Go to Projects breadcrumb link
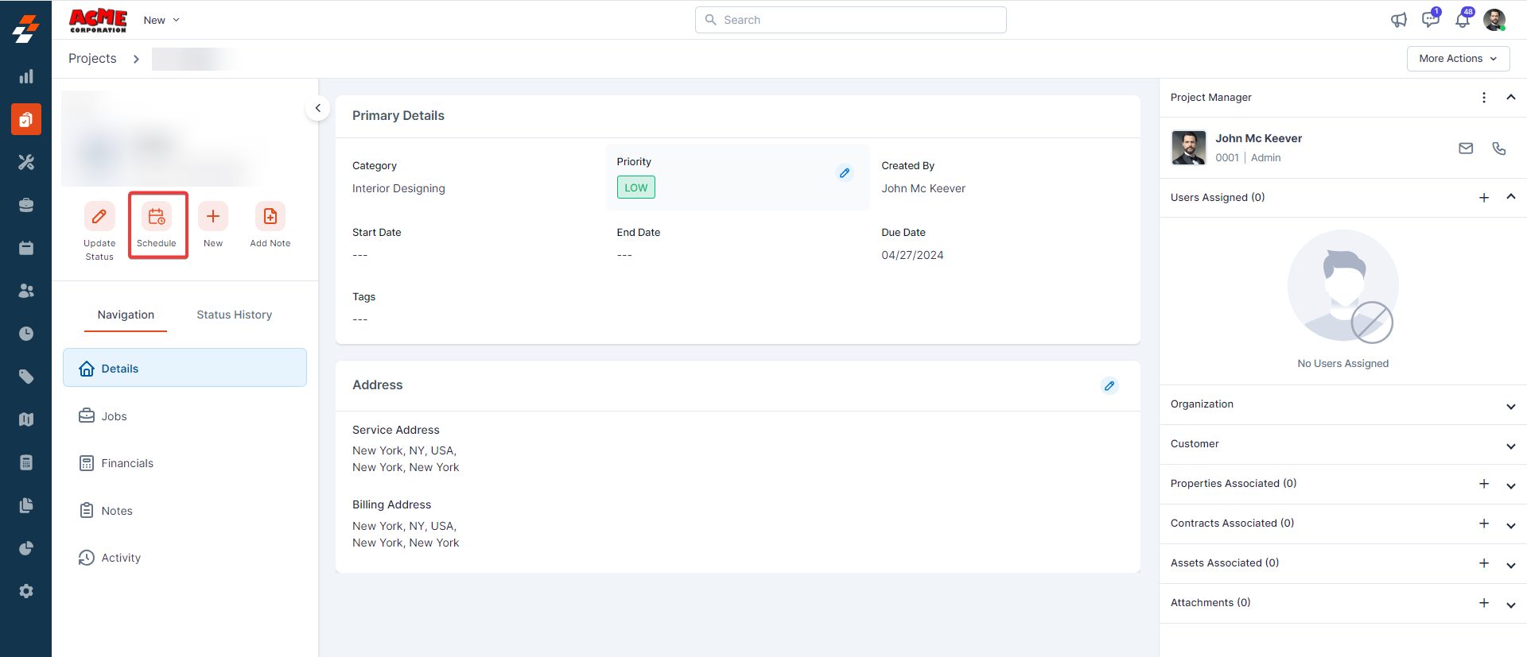The width and height of the screenshot is (1527, 657). coord(92,59)
